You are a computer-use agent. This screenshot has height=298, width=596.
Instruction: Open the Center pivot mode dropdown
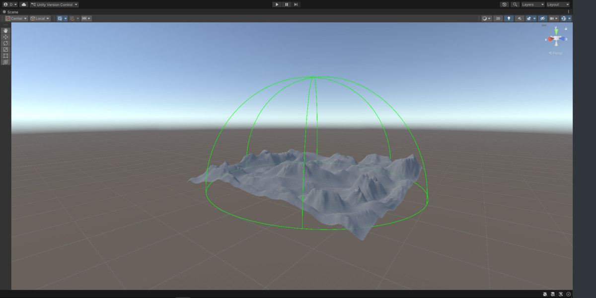(16, 18)
